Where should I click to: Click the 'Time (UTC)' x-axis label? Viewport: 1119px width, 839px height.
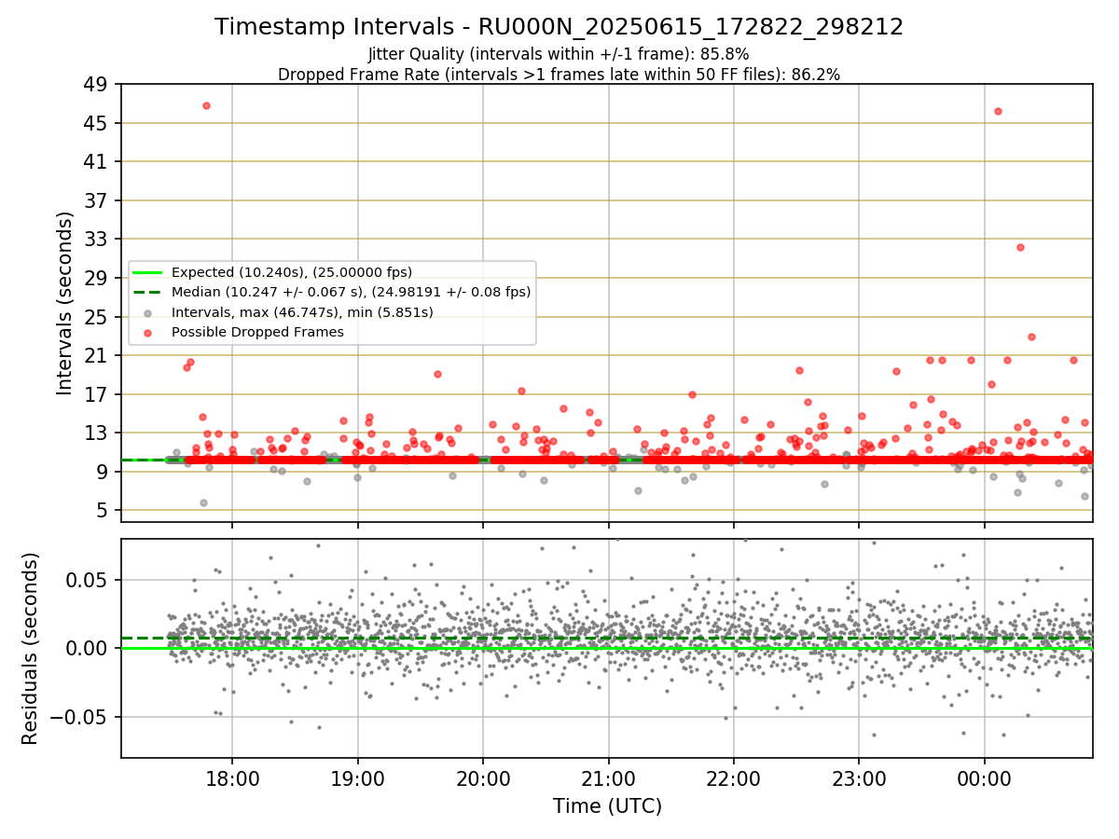[x=607, y=806]
